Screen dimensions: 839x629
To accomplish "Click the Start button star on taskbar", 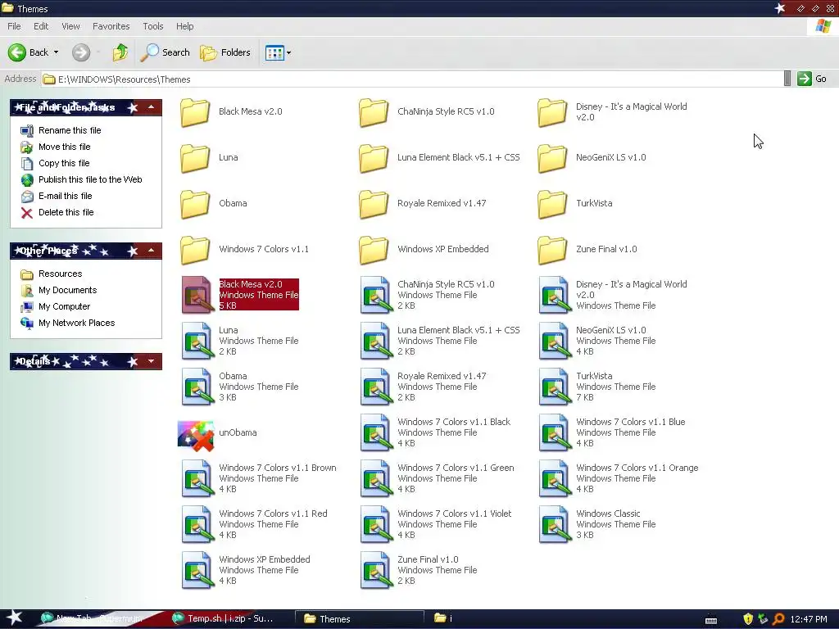I will click(x=14, y=618).
